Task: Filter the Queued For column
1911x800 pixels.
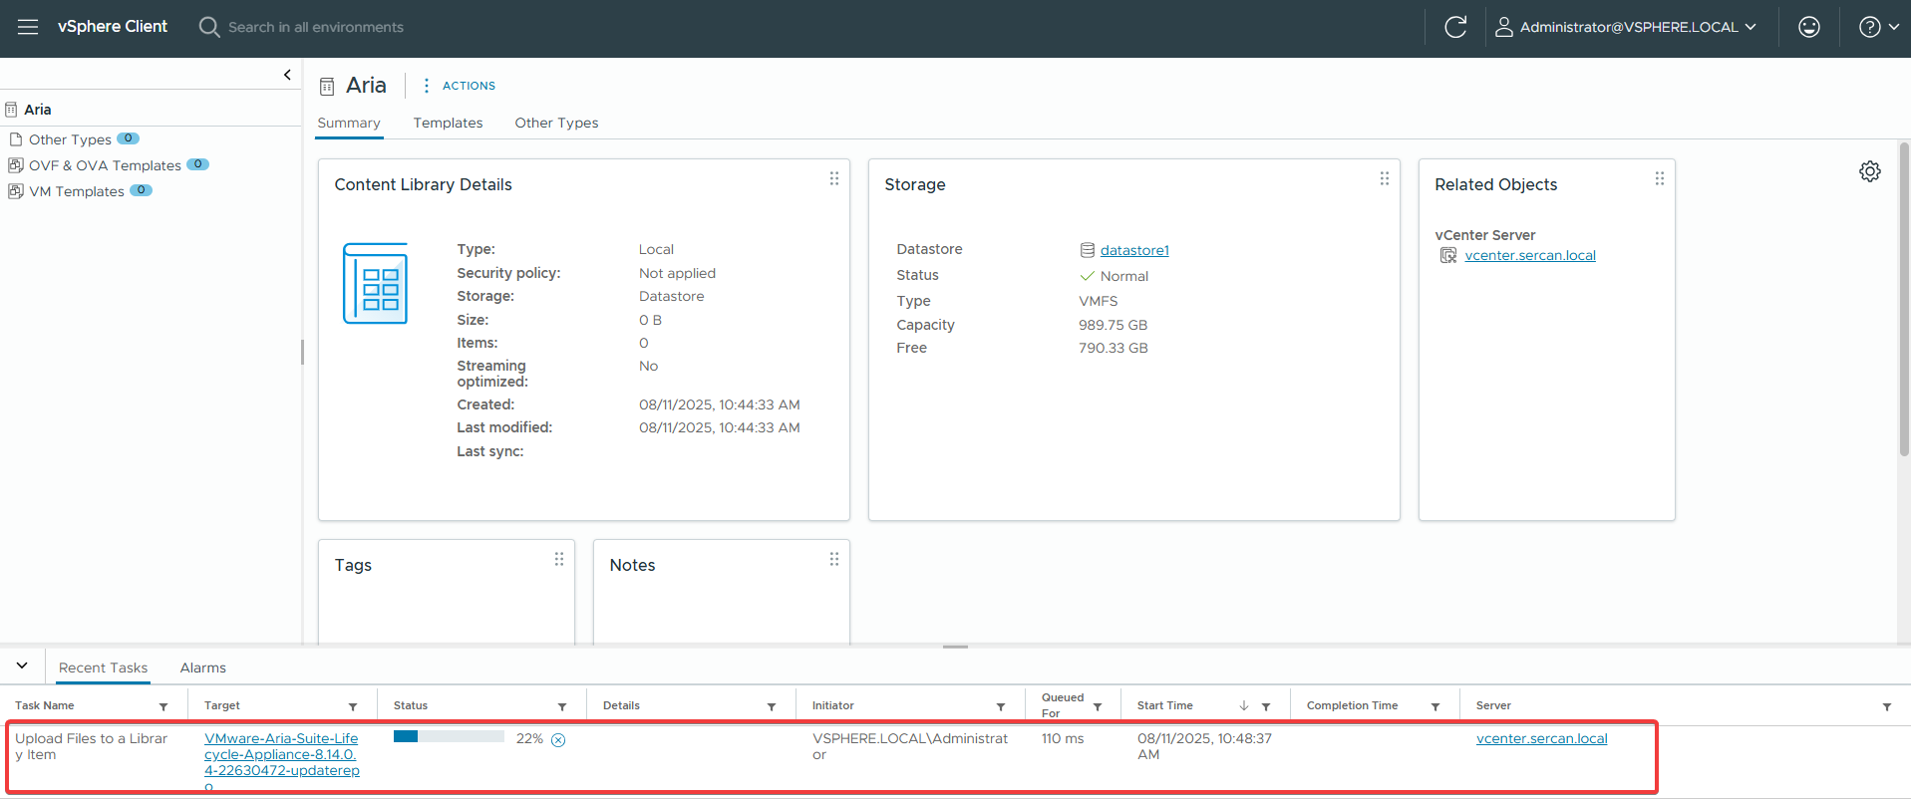Action: [1098, 706]
